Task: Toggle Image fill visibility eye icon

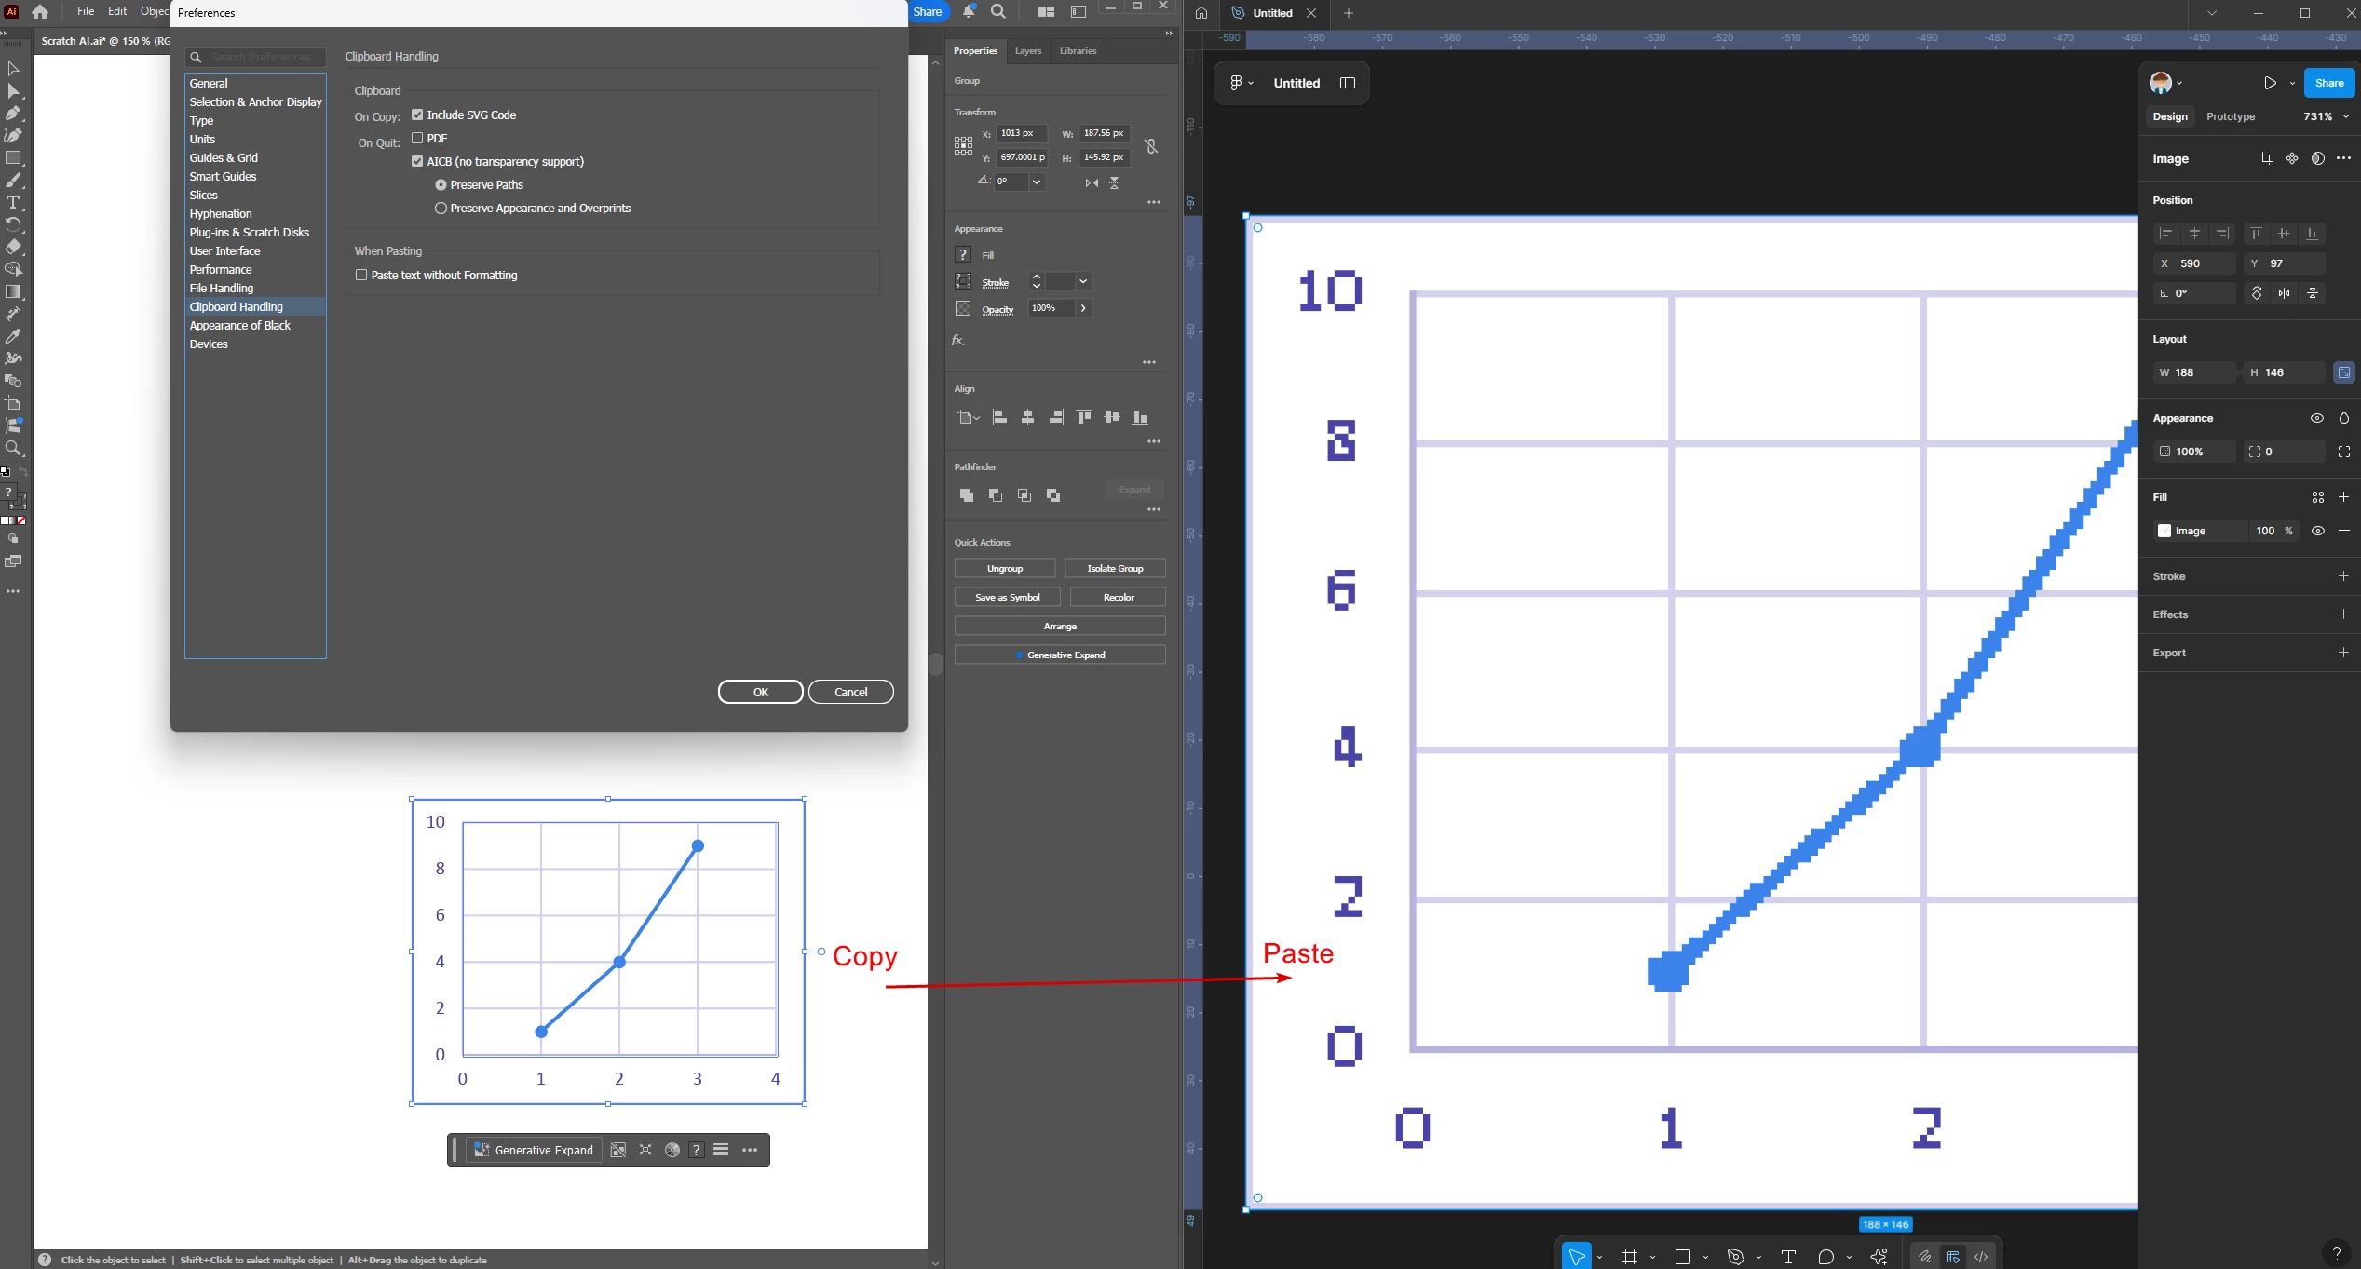Action: point(2318,531)
